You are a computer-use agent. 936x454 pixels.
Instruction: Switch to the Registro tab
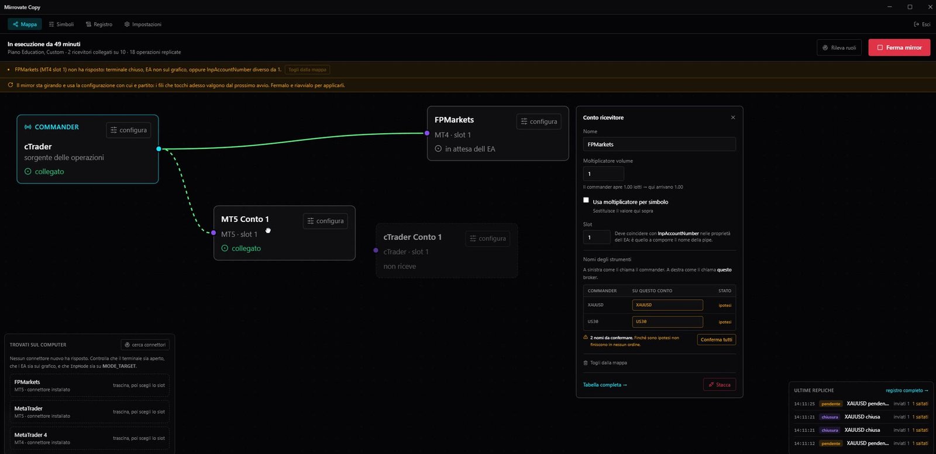point(99,25)
